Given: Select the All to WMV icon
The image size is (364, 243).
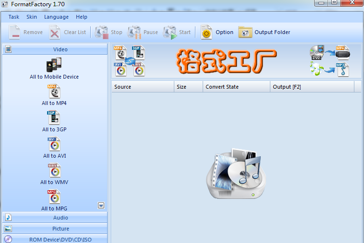Looking at the screenshot, I should 54,170.
